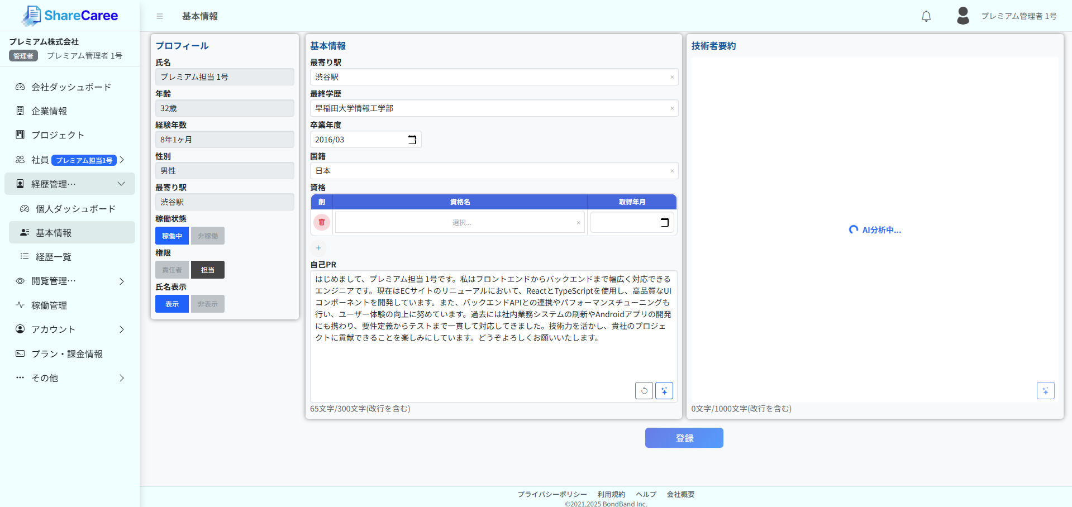Click the 氏名 field プレミアム担当 1号

(225, 77)
